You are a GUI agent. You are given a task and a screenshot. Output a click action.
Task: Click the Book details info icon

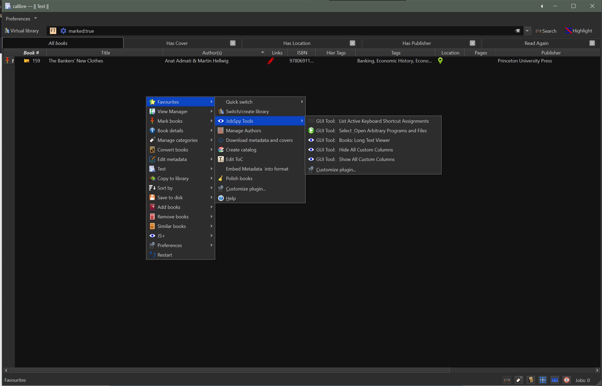(152, 131)
